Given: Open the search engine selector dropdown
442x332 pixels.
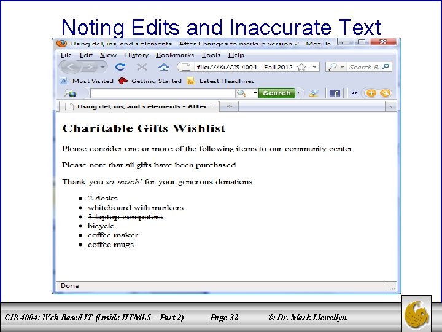Looking at the screenshot, I should coord(336,67).
